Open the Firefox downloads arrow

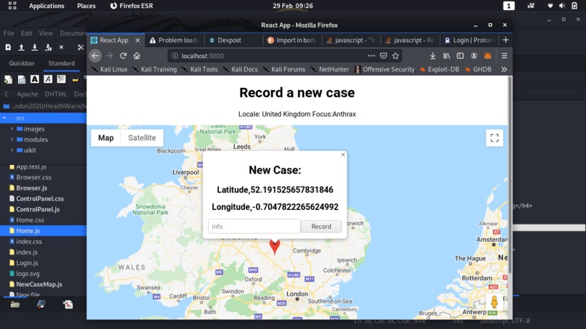[433, 56]
